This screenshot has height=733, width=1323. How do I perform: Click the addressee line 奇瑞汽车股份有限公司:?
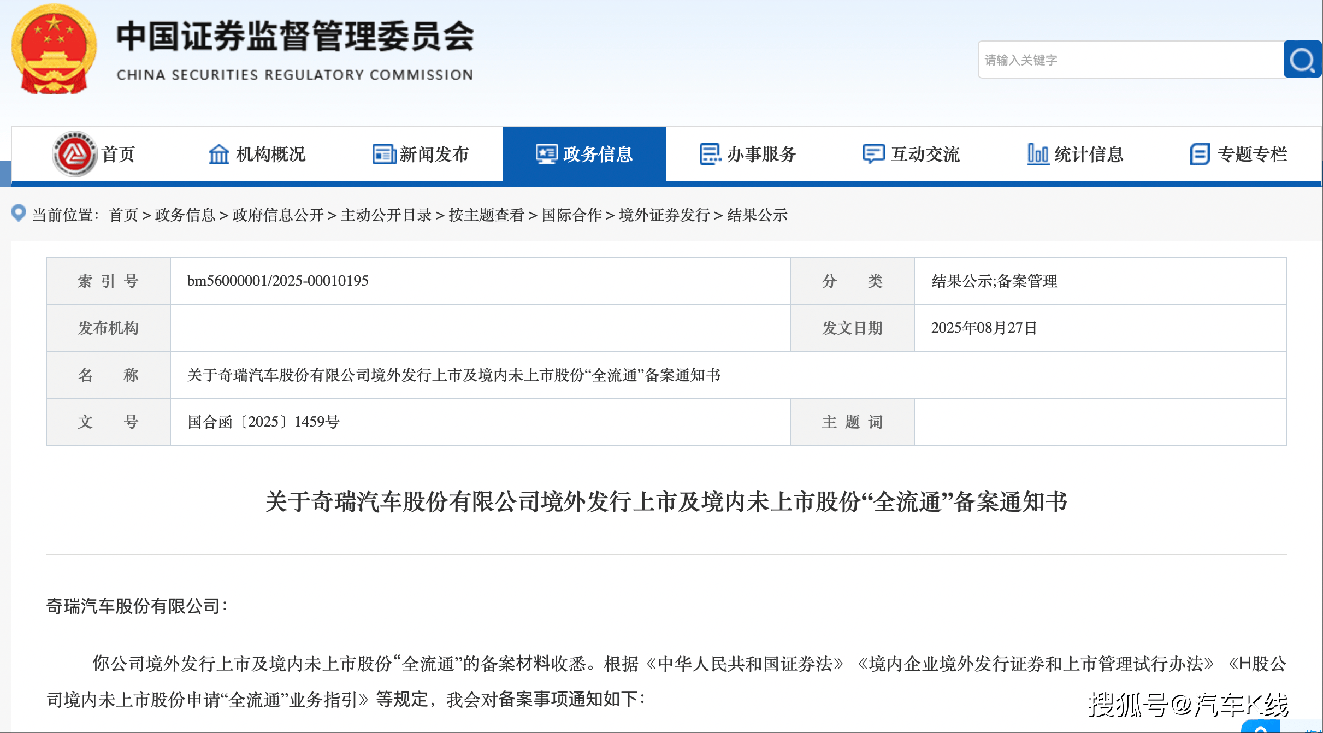[x=137, y=606]
